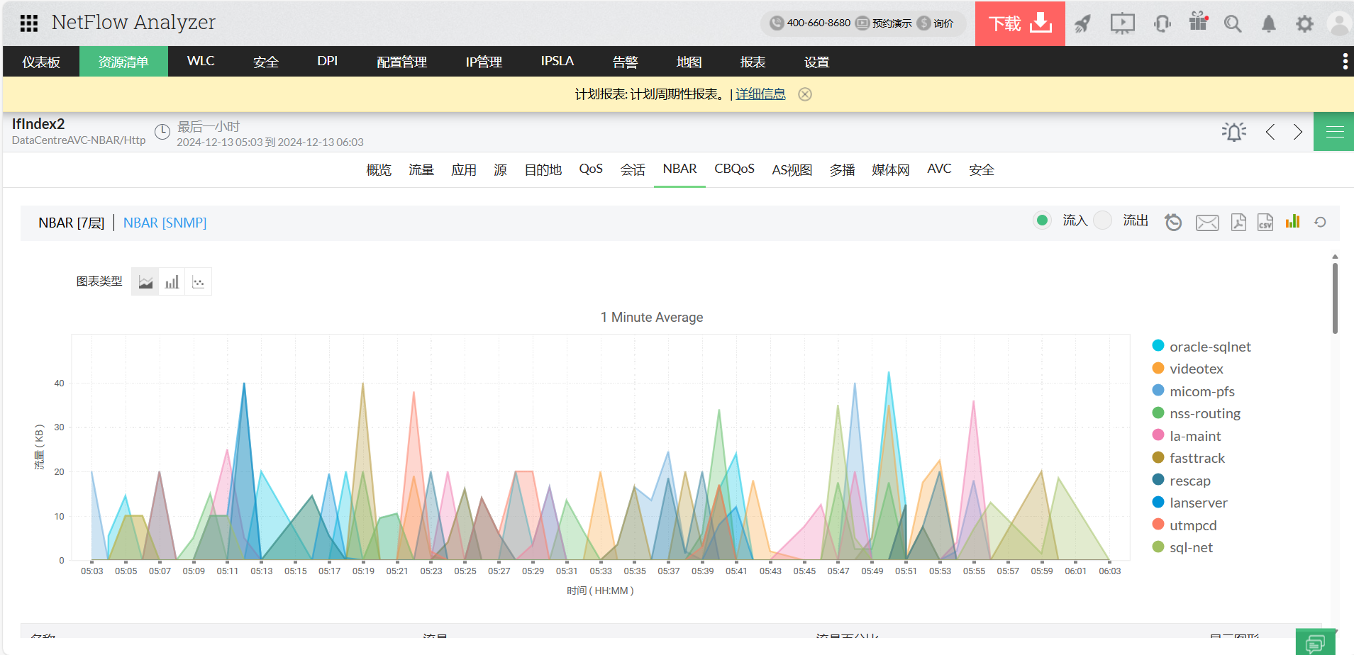
Task: Click the 详细信息 link
Action: point(760,94)
